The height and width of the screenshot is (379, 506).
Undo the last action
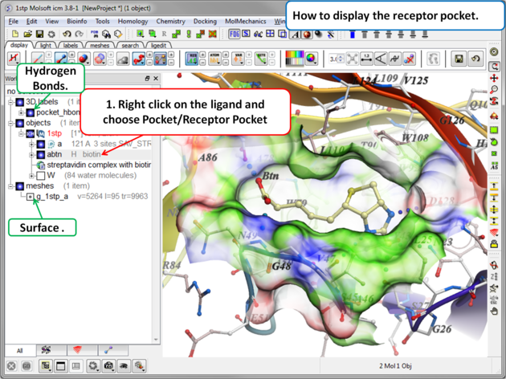click(x=67, y=34)
